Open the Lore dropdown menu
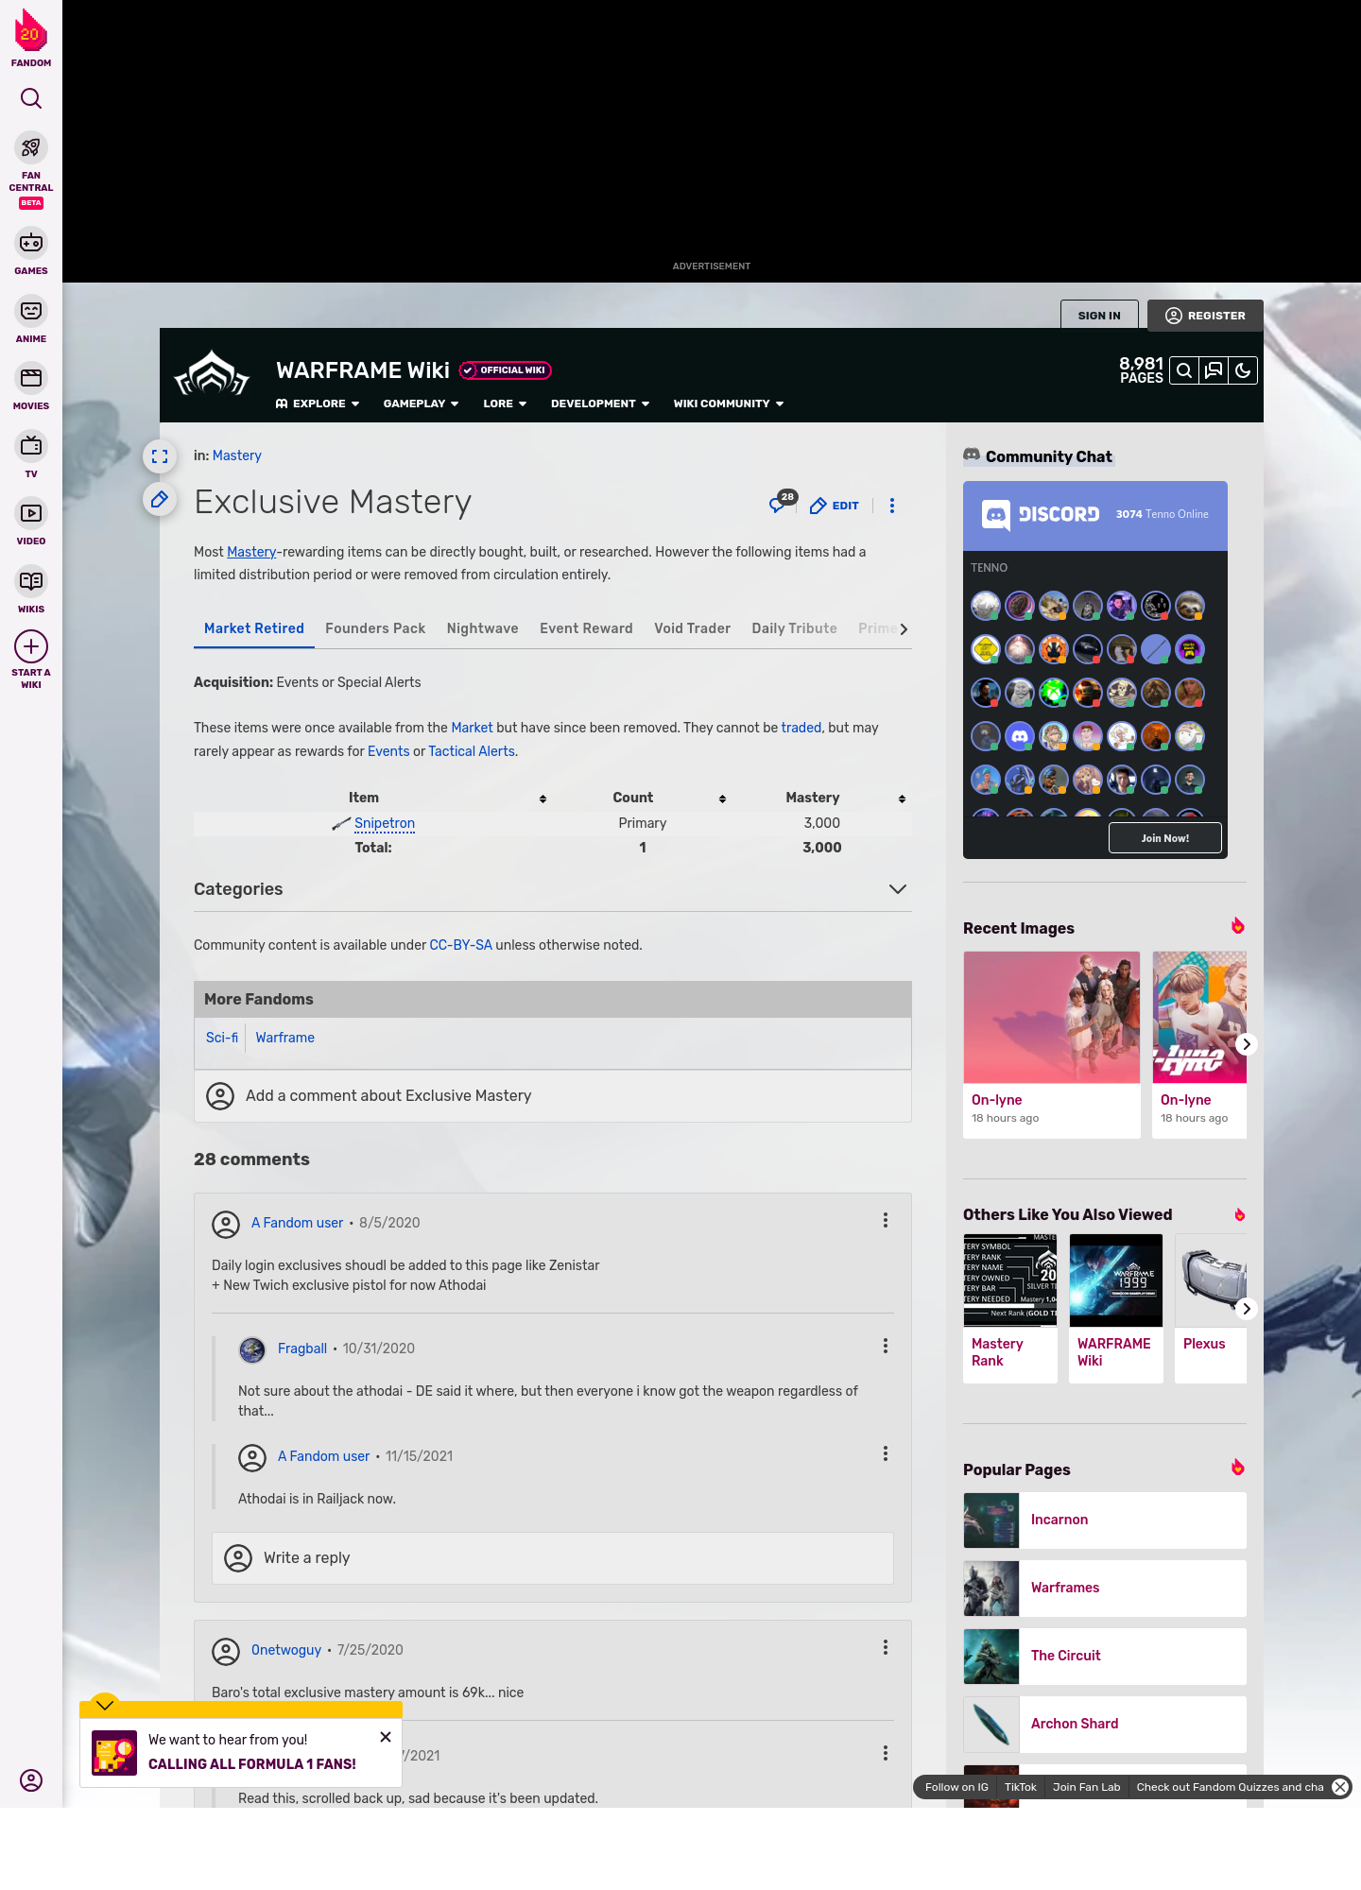 [x=505, y=404]
